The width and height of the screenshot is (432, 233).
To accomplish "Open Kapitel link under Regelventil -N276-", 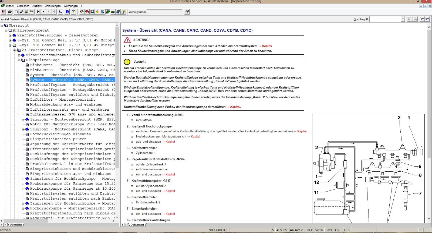I will [170, 175].
